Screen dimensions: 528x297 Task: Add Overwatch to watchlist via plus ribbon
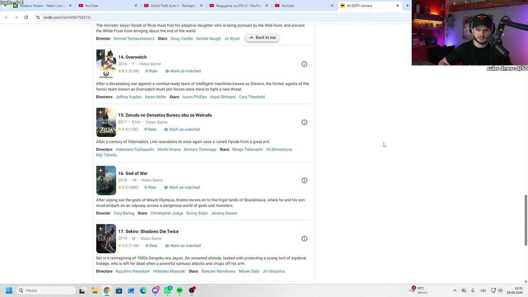click(x=100, y=54)
